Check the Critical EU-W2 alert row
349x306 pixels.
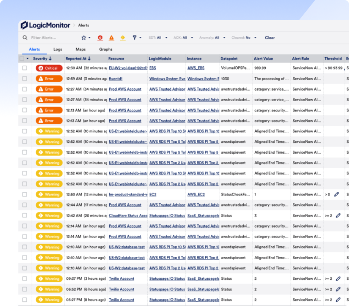(x=25, y=68)
